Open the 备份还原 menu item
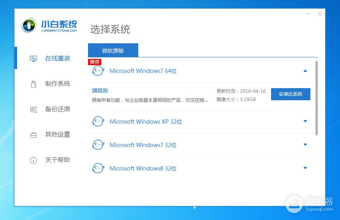Screen dimensions: 340x220 click(58, 109)
